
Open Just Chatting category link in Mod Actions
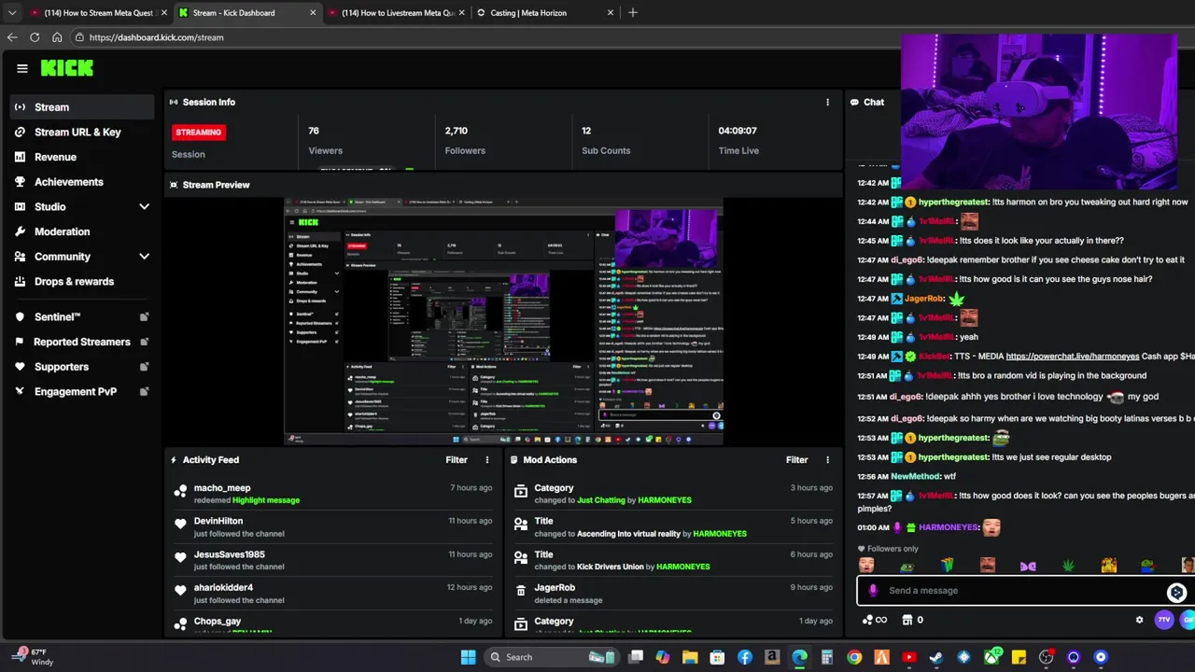click(601, 500)
